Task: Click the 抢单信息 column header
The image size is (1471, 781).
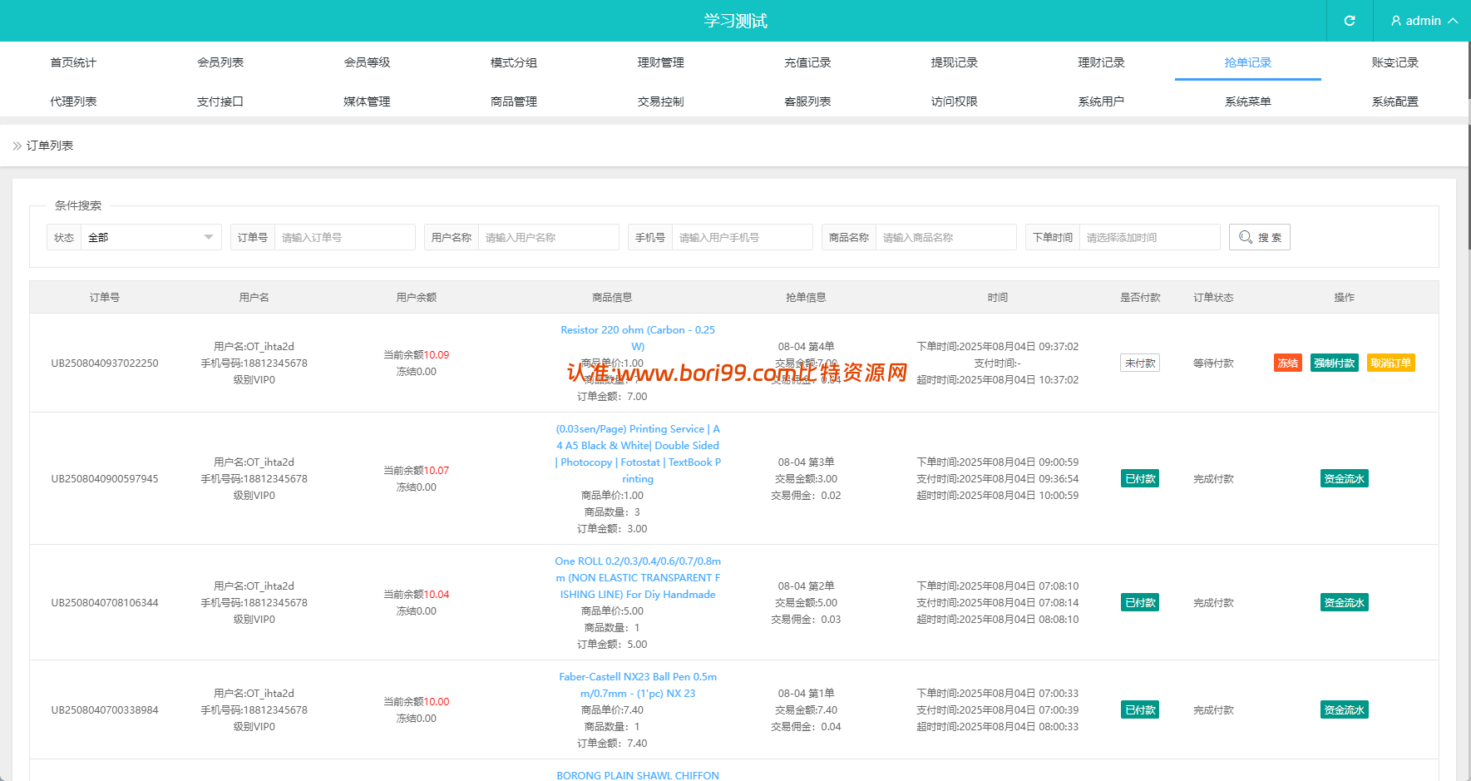Action: point(806,297)
